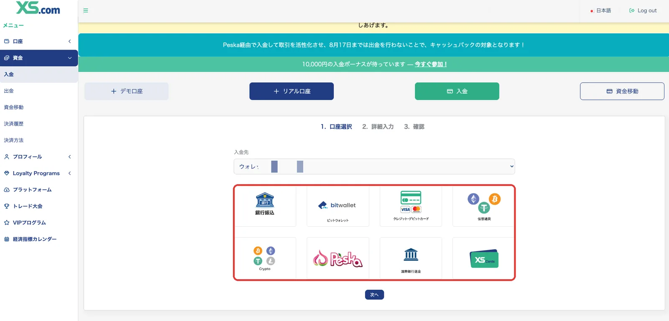Viewport: 669px width, 321px height.
Task: Choose XS Cards payment method
Action: pos(484,258)
